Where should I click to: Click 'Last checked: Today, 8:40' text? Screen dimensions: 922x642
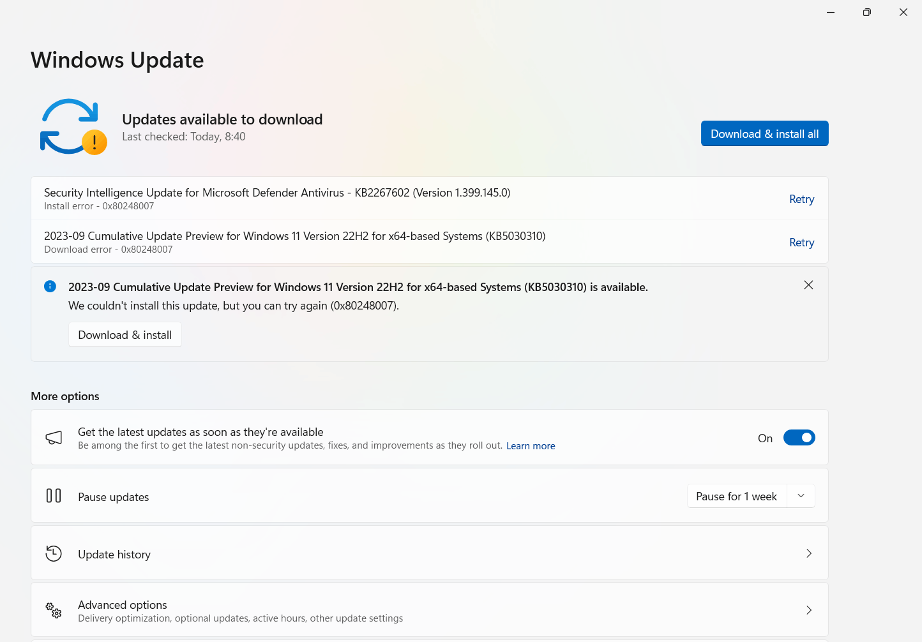pyautogui.click(x=184, y=137)
